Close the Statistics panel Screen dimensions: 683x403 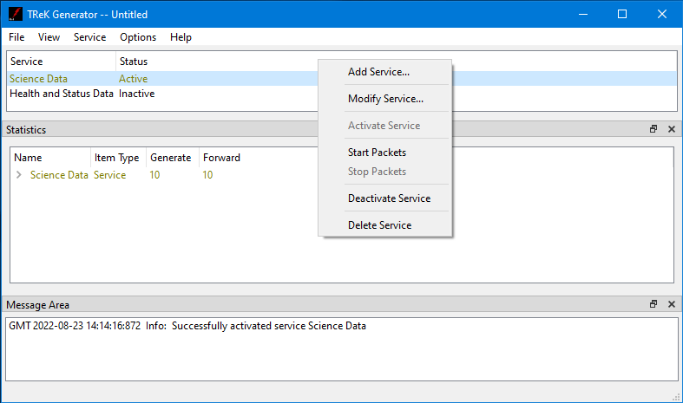pyautogui.click(x=671, y=129)
